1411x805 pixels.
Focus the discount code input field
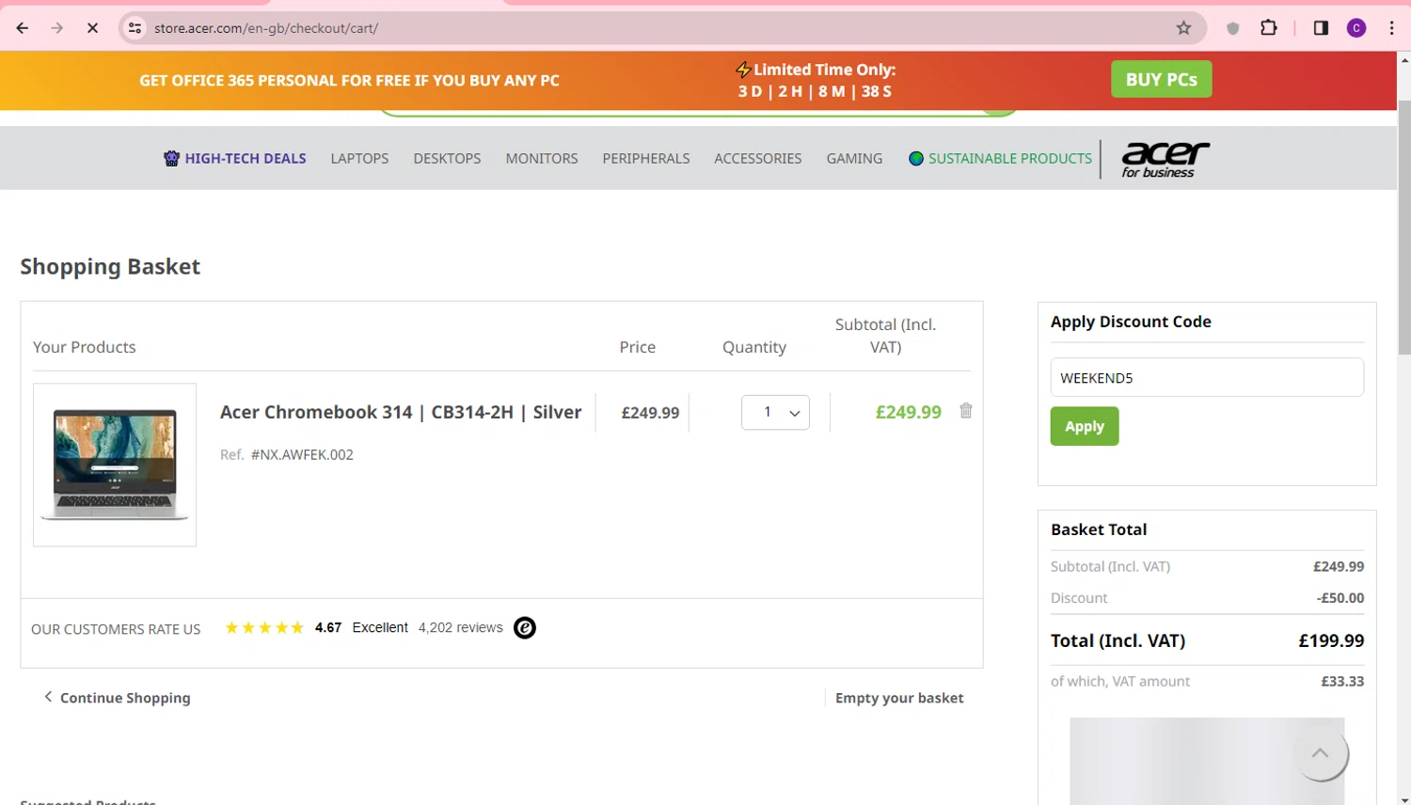[1207, 377]
